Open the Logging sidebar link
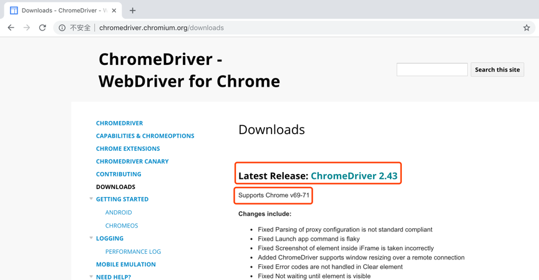Viewport: 539px width, 280px height. coord(110,238)
